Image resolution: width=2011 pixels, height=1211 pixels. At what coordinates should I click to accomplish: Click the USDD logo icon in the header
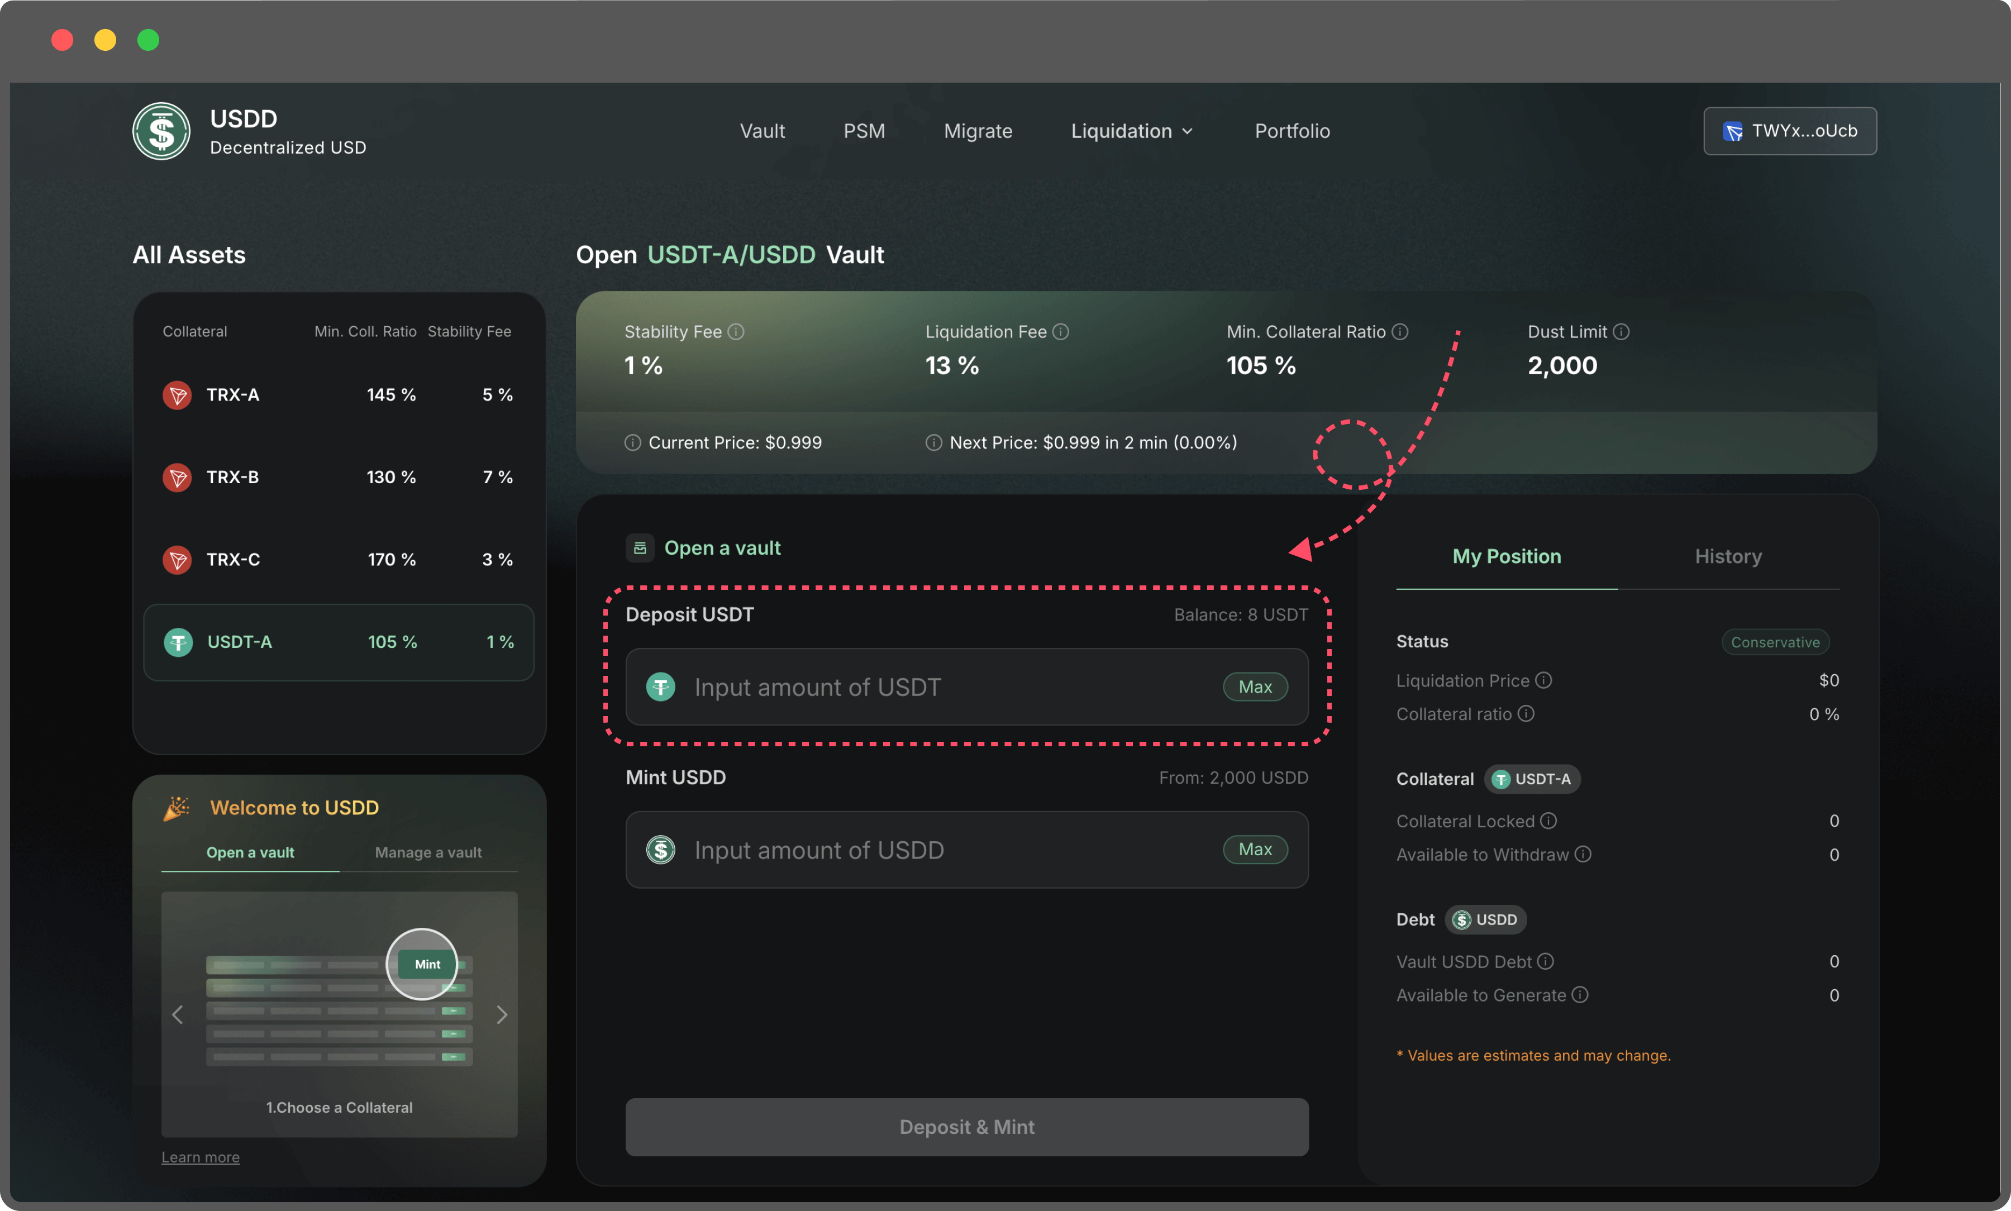pos(161,131)
